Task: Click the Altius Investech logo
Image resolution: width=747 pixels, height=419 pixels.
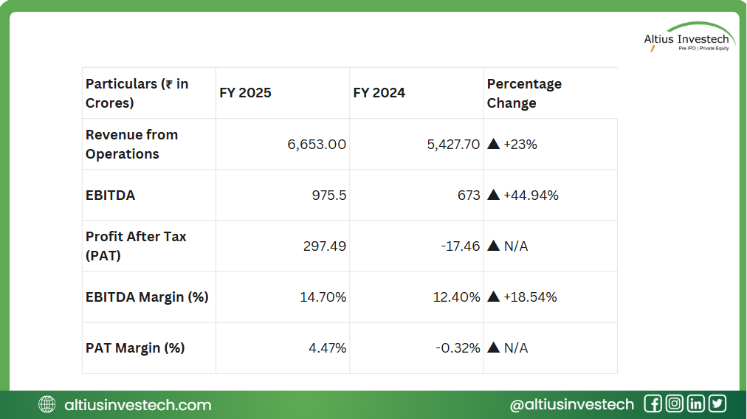Action: 689,39
